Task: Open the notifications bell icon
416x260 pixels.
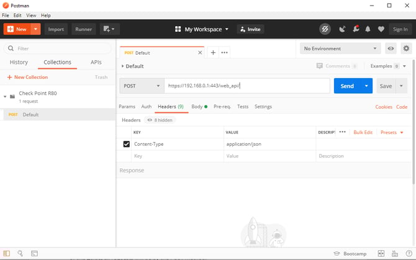Action: pyautogui.click(x=368, y=29)
